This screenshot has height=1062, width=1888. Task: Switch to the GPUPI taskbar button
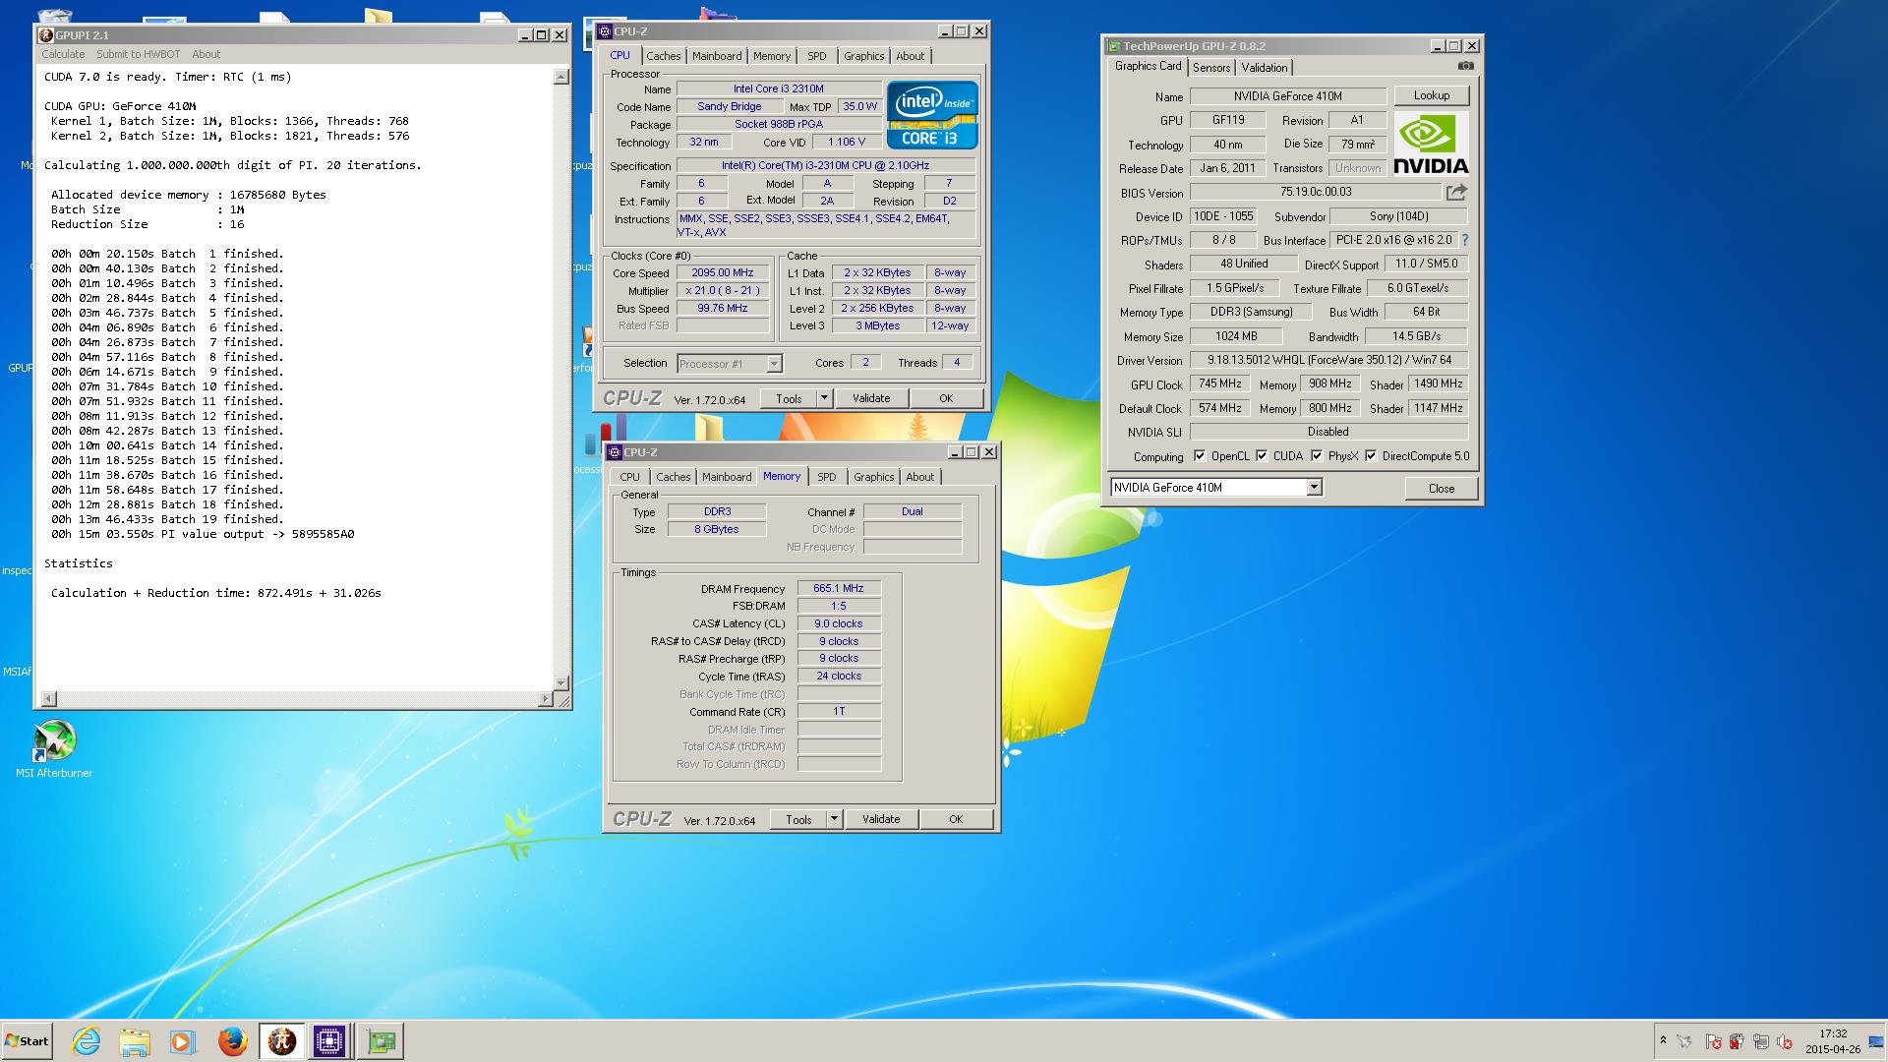(282, 1041)
